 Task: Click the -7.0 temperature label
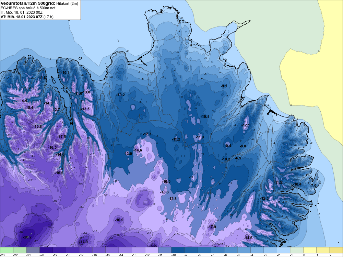click(x=313, y=186)
